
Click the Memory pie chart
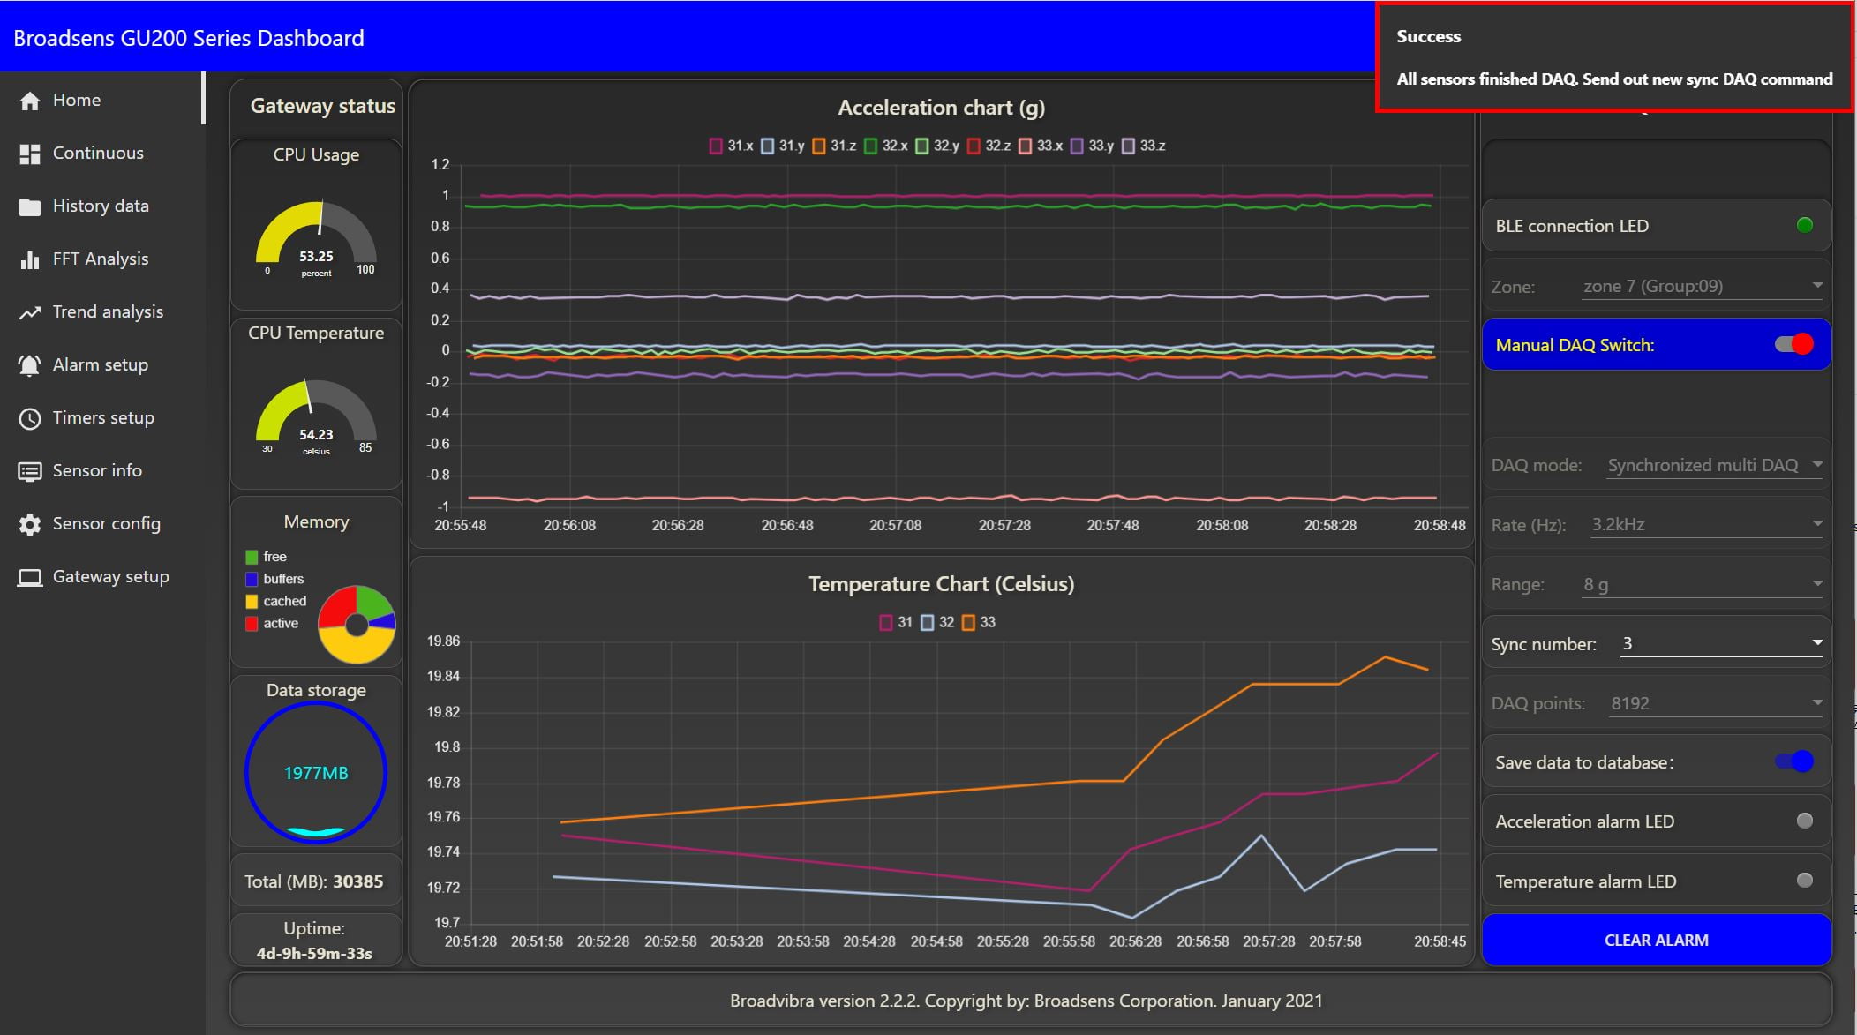pos(357,624)
